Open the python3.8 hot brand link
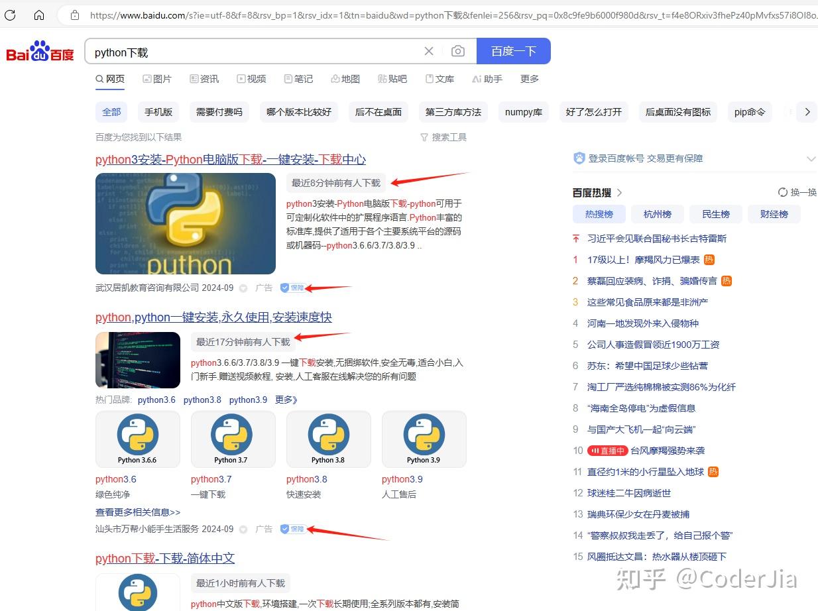 202,400
